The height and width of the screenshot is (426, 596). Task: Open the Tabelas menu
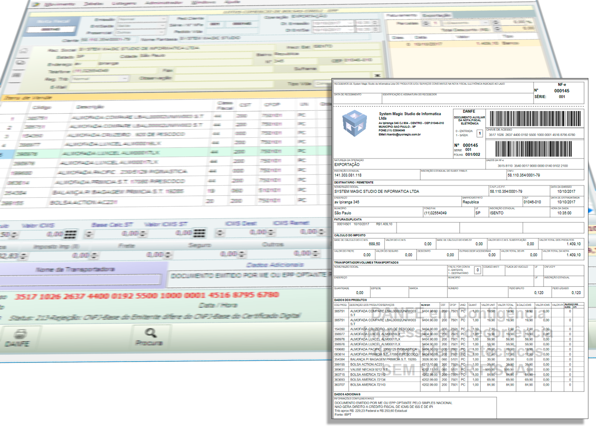pyautogui.click(x=93, y=4)
